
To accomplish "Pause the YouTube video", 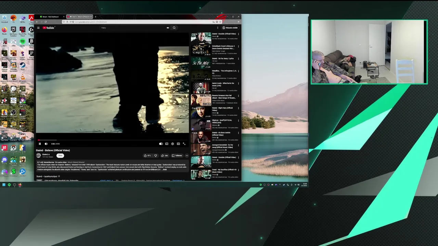I will [x=40, y=144].
